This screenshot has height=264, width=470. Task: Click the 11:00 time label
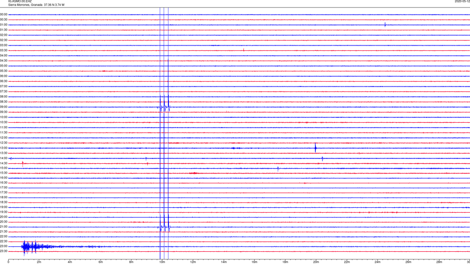[x=3, y=128]
